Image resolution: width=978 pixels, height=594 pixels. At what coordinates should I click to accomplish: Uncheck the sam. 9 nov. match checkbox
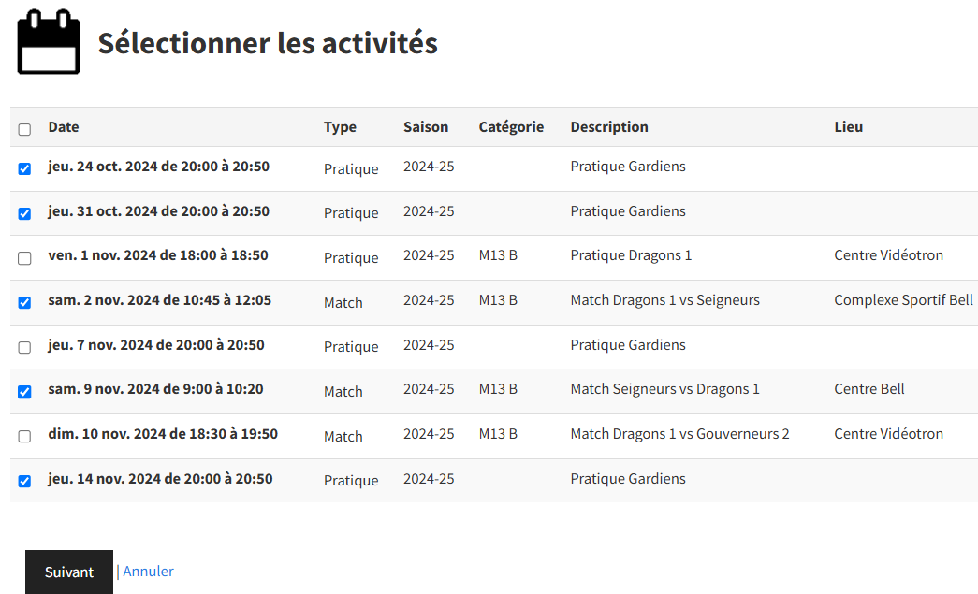pos(24,392)
